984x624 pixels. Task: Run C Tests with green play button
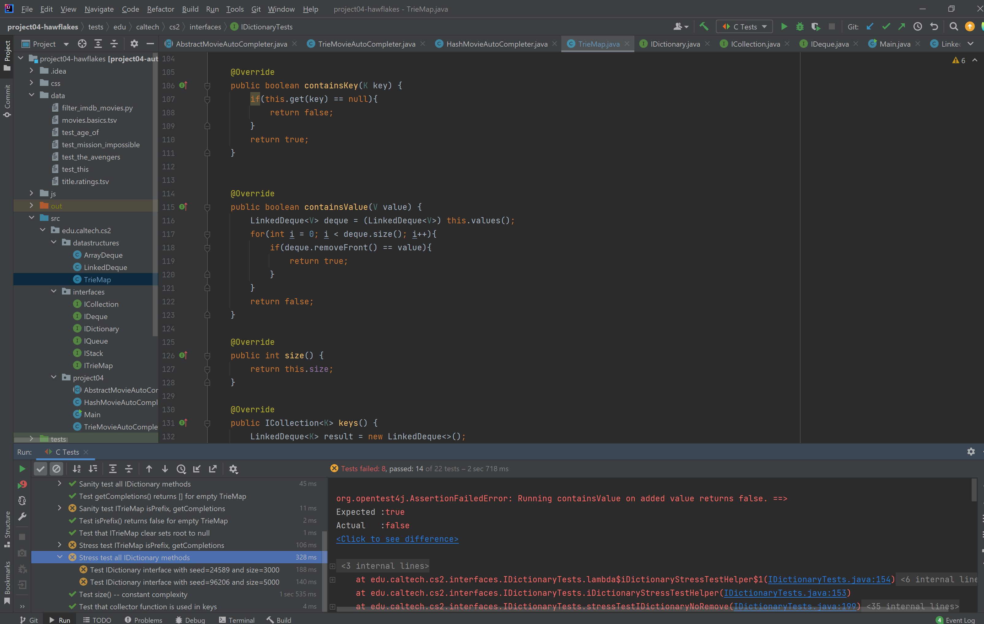784,27
